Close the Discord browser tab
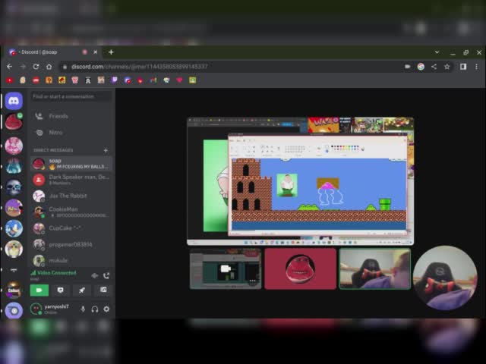This screenshot has height=364, width=486. (x=96, y=52)
